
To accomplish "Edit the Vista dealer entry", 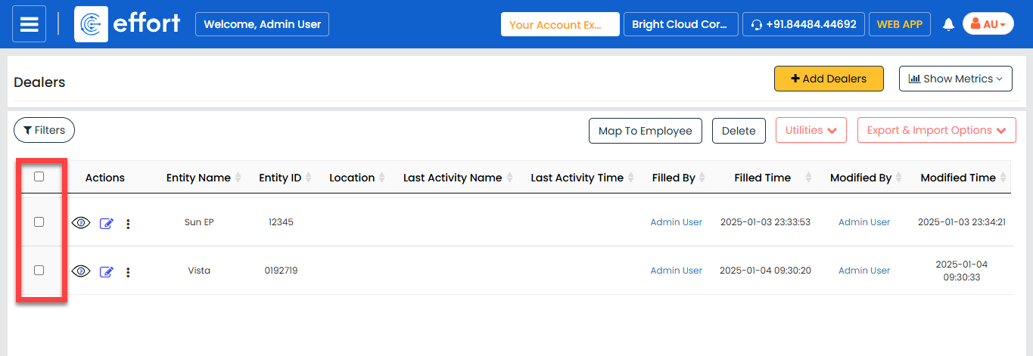I will tap(106, 272).
